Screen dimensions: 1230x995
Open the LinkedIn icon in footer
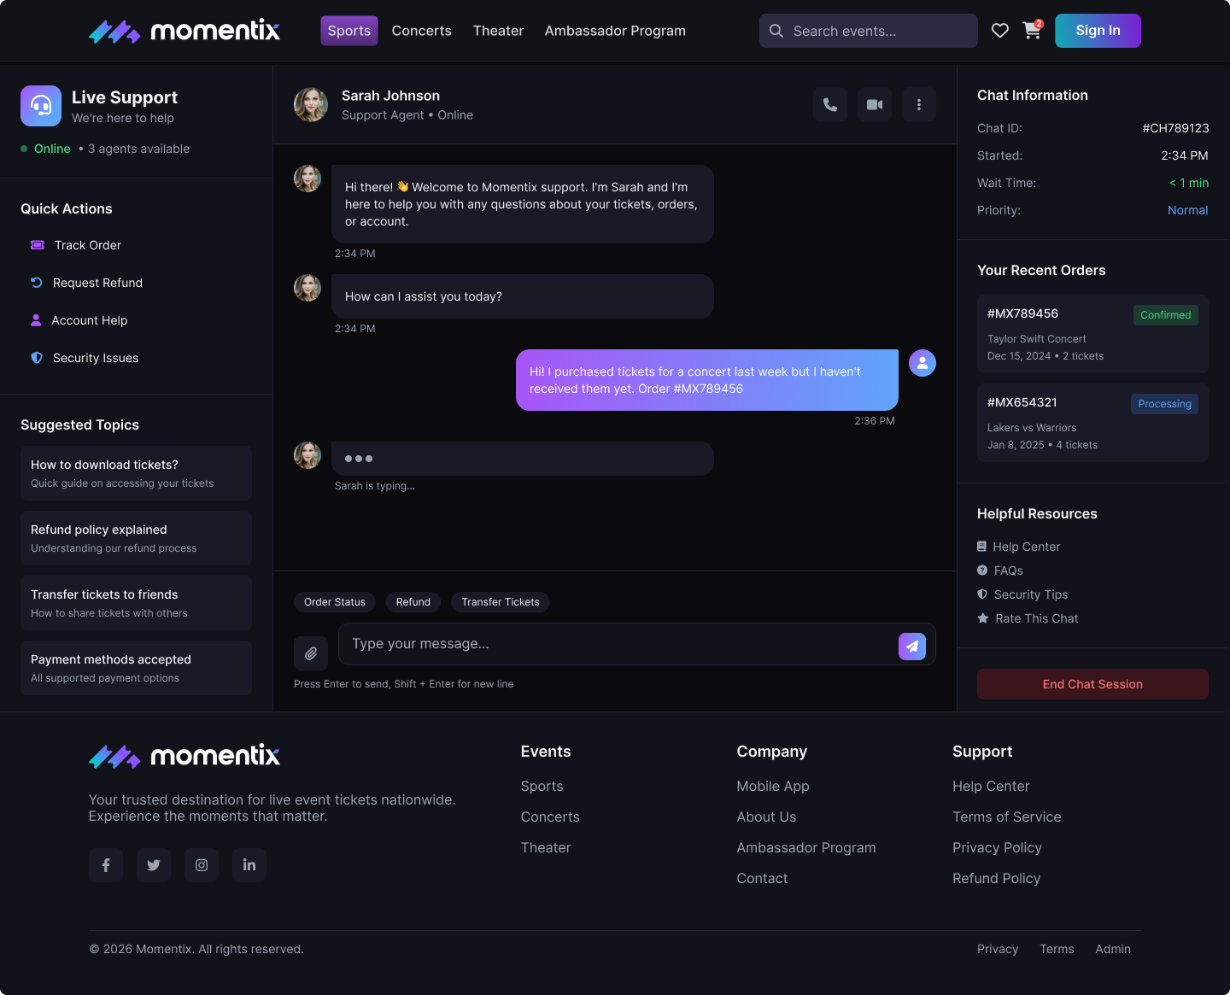pos(249,865)
